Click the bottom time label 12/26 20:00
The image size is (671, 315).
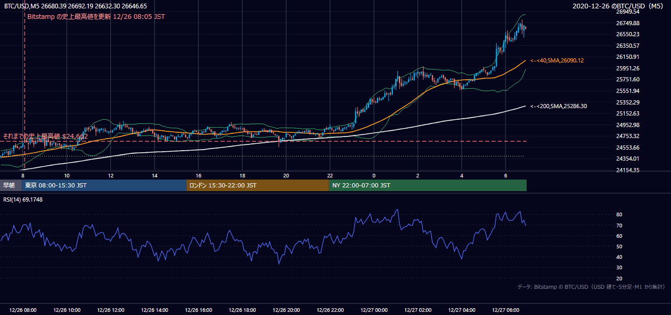286,310
